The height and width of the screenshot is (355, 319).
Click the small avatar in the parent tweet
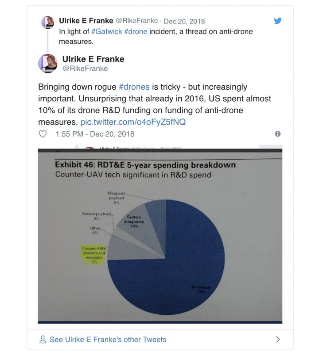coord(47,22)
